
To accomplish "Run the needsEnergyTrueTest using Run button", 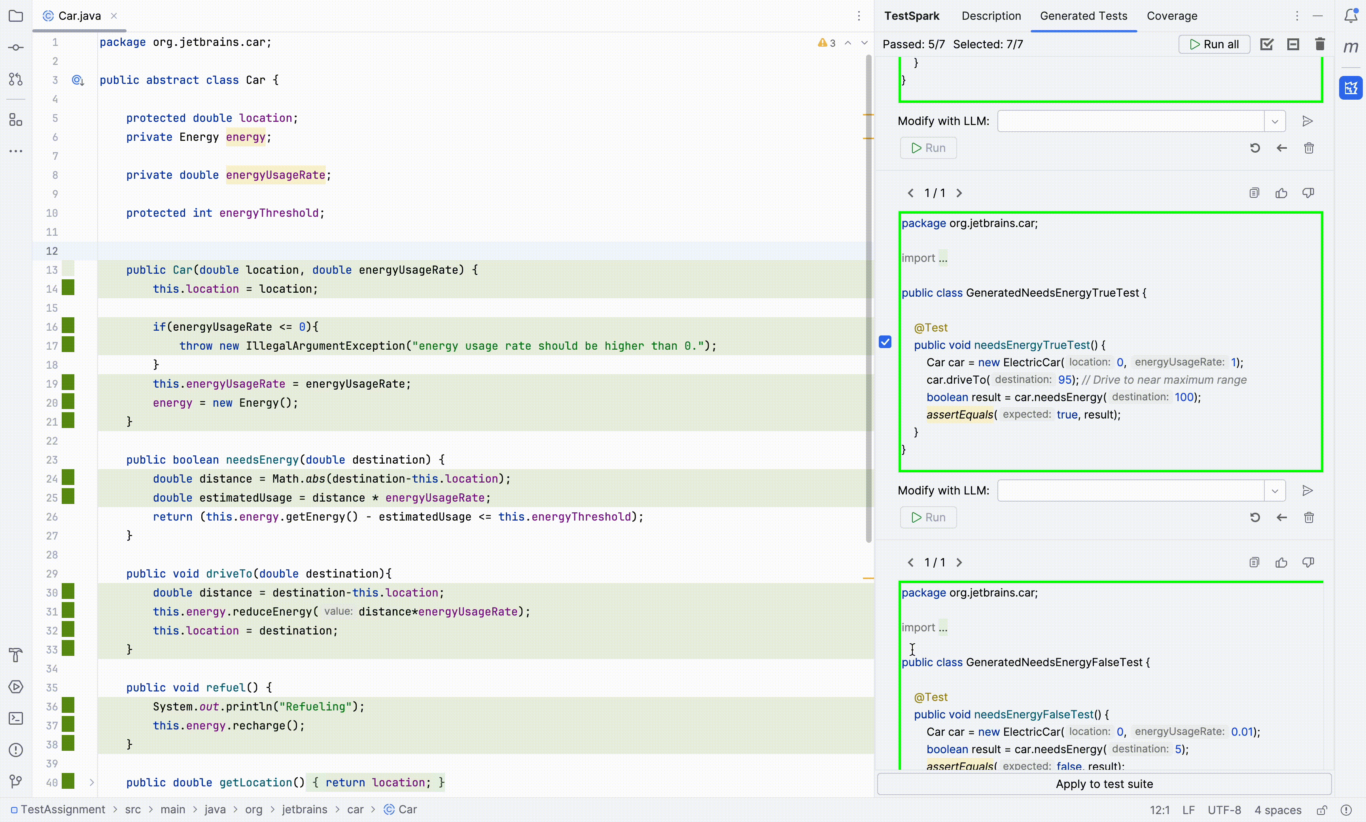I will (x=928, y=517).
